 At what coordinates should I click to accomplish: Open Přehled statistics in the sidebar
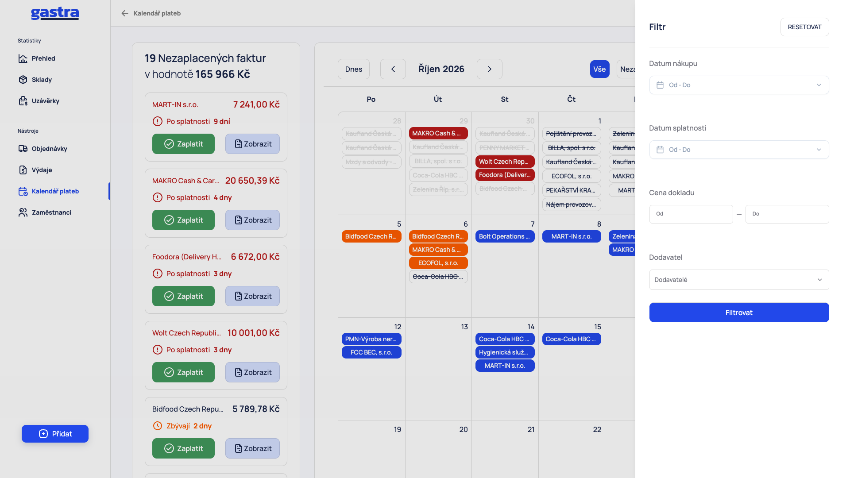coord(43,58)
